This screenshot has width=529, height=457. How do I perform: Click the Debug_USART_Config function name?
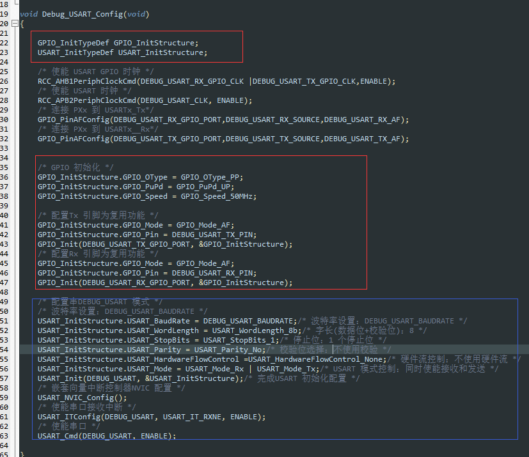point(83,14)
